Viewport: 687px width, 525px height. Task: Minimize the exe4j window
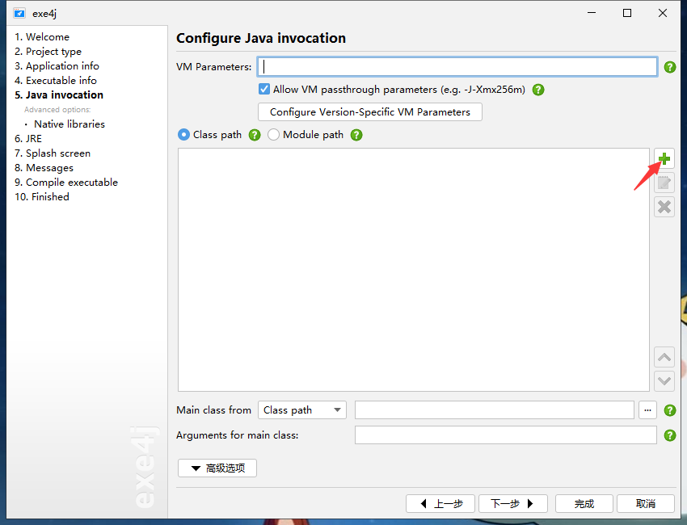pyautogui.click(x=592, y=13)
